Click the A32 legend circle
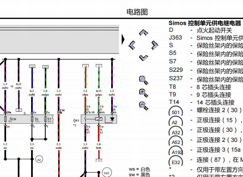 (175, 131)
